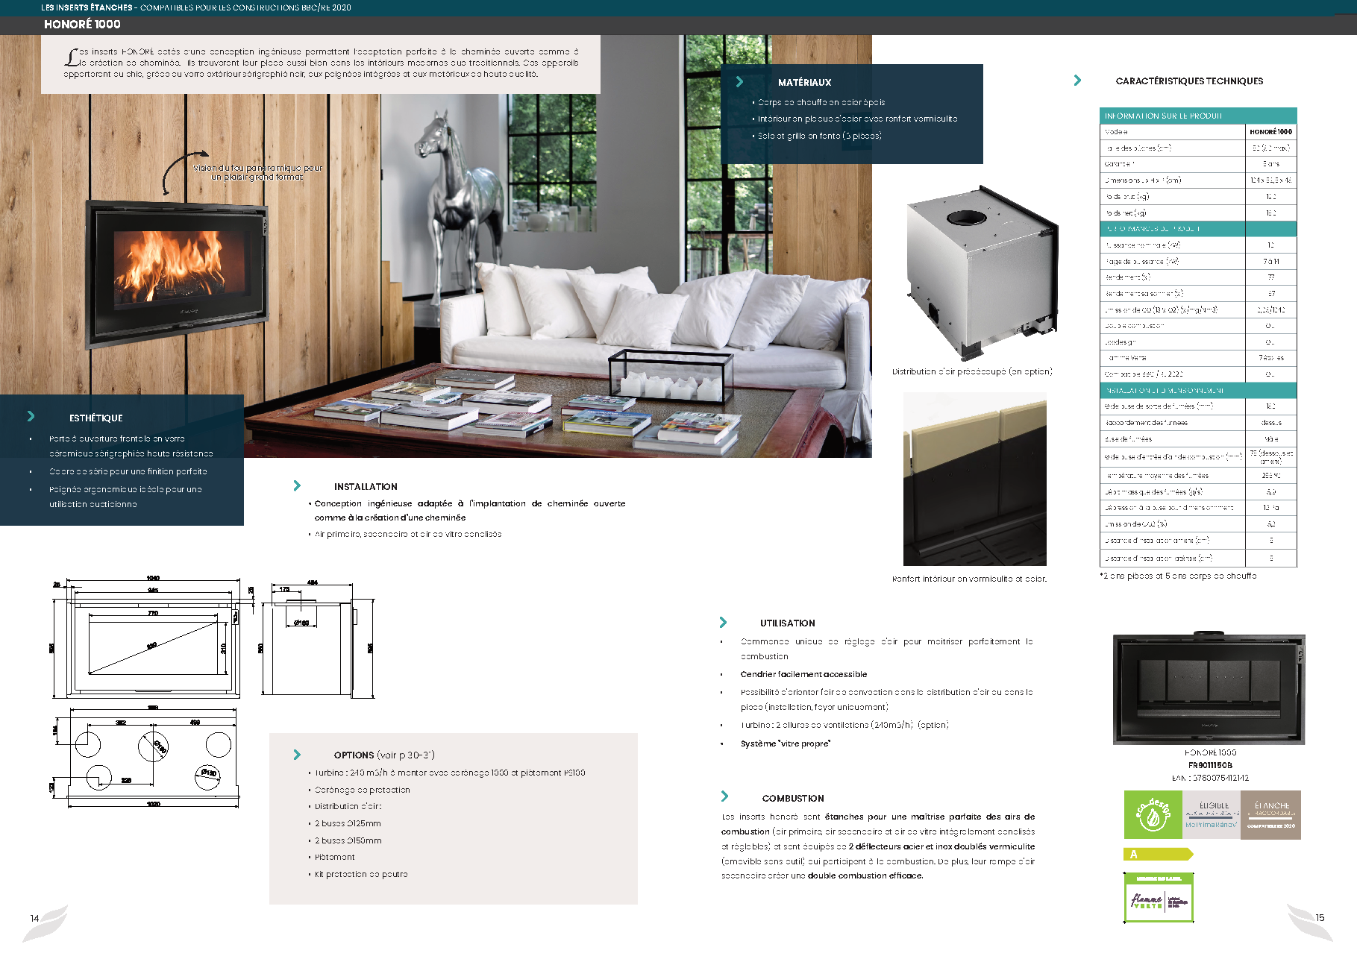The height and width of the screenshot is (959, 1357).
Task: Click the dessus value in the fumées row
Action: (x=1271, y=423)
